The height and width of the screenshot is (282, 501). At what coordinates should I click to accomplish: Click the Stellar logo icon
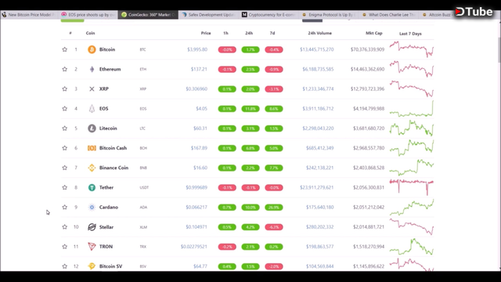[x=92, y=227]
